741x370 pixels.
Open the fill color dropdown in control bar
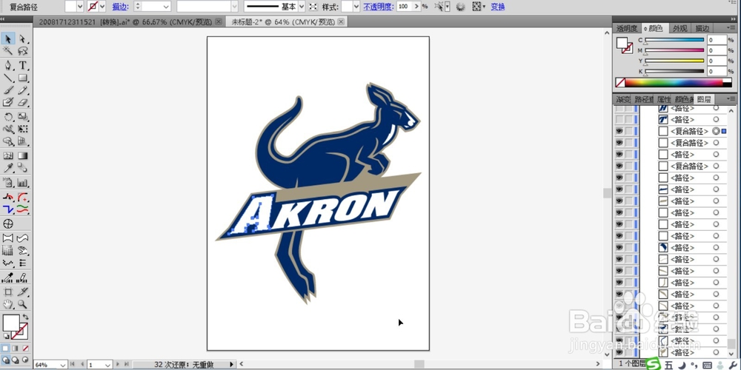[79, 7]
